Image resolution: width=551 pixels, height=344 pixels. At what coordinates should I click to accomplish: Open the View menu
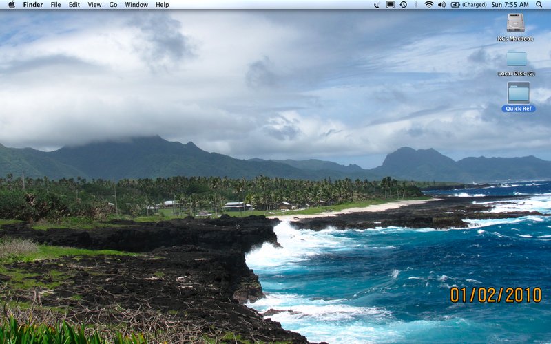pos(94,5)
